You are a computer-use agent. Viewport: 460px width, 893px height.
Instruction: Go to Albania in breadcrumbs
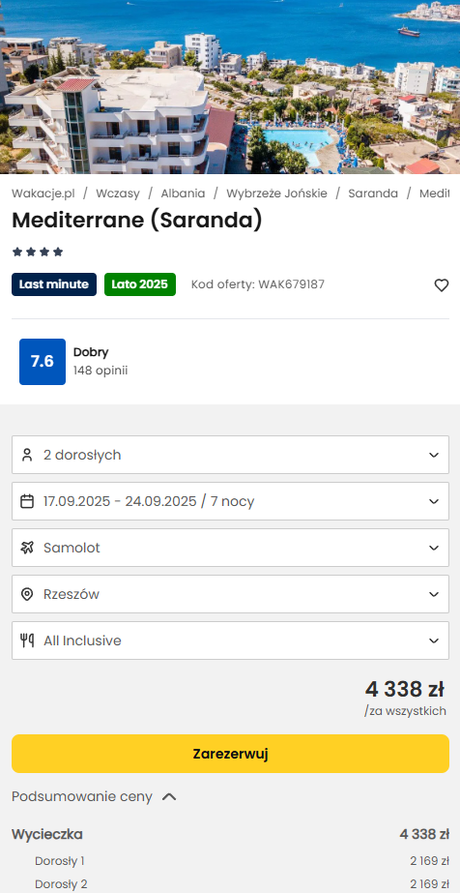(183, 193)
